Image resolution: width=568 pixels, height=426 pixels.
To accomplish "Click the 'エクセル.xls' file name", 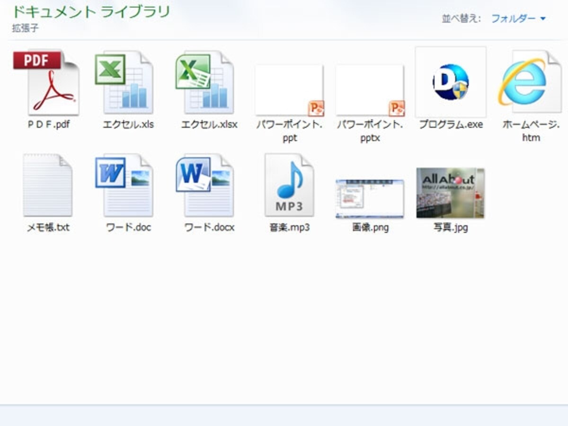I will coord(128,125).
